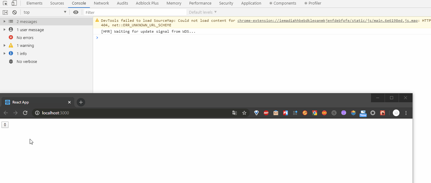Open the Network tab
This screenshot has width=431, height=183.
click(x=101, y=3)
